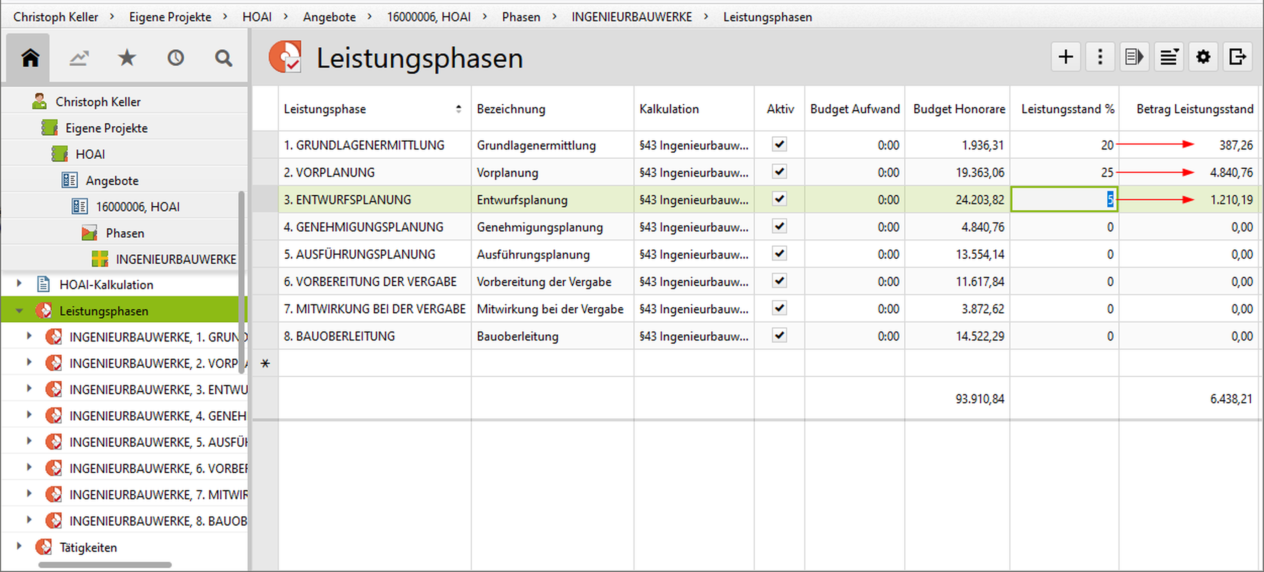
Task: Toggle Aktiv checkbox for Bauoberleitung
Action: pos(779,335)
